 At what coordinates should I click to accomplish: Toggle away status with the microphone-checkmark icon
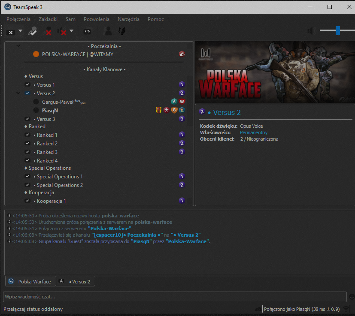coord(32,31)
